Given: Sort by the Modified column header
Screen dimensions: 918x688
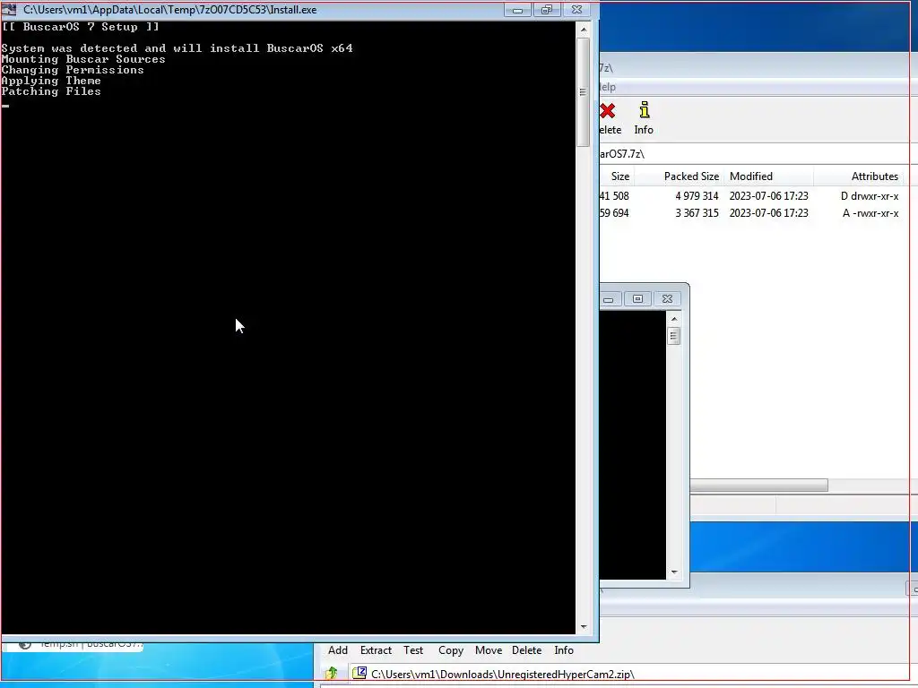Looking at the screenshot, I should 768,176.
